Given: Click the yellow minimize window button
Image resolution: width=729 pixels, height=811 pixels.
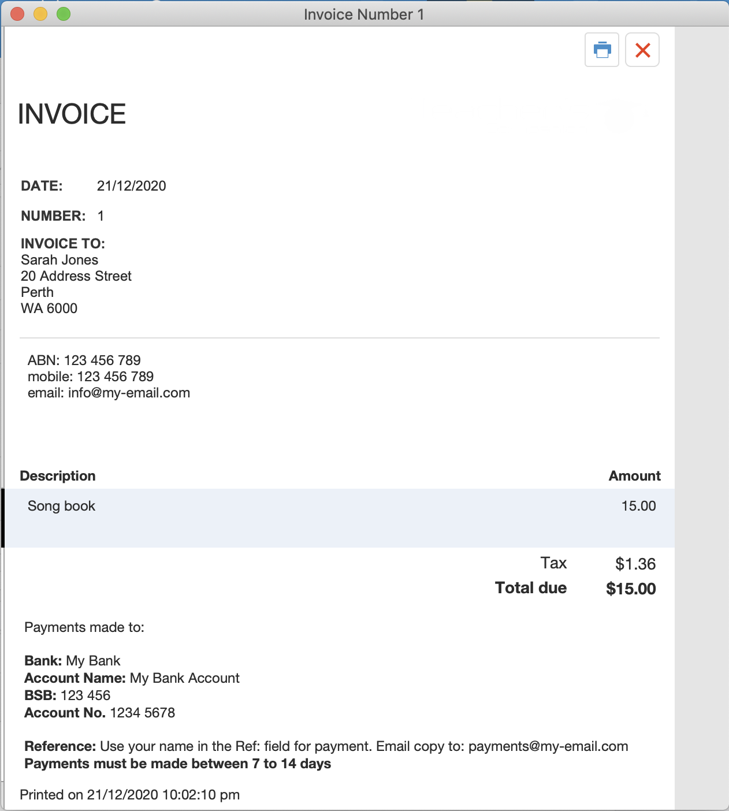Looking at the screenshot, I should pyautogui.click(x=40, y=14).
